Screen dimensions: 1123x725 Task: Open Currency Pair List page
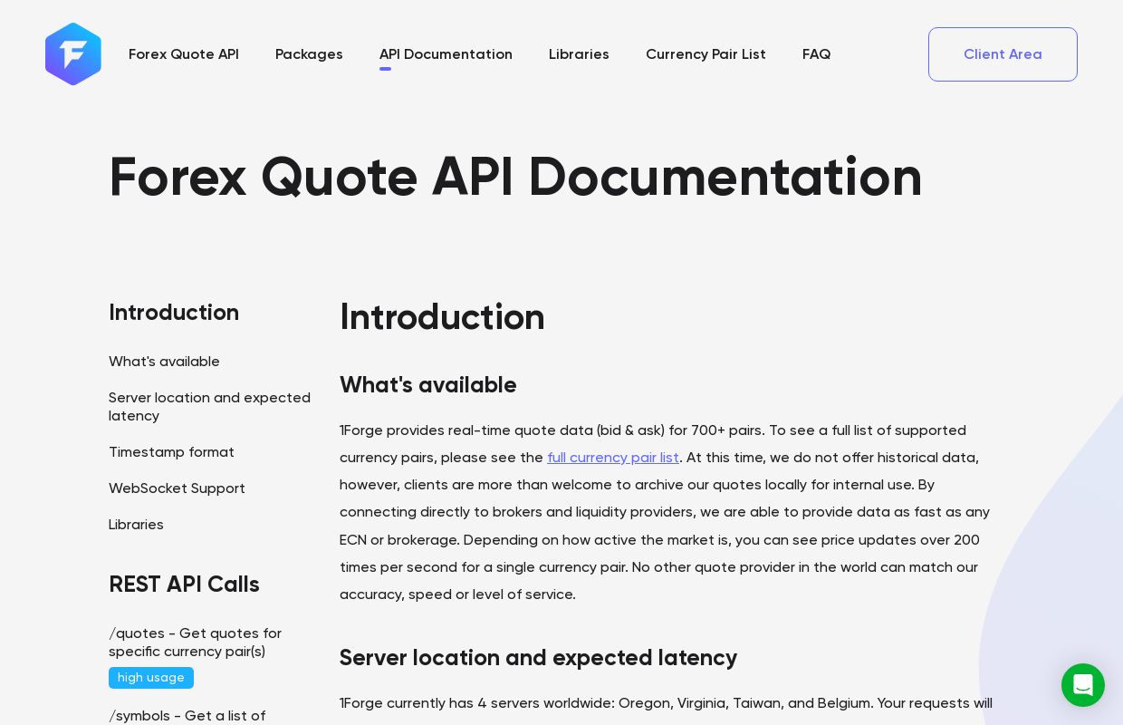(705, 54)
